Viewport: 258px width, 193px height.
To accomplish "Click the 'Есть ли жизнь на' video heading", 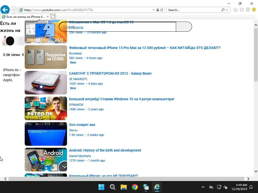I will [10, 27].
